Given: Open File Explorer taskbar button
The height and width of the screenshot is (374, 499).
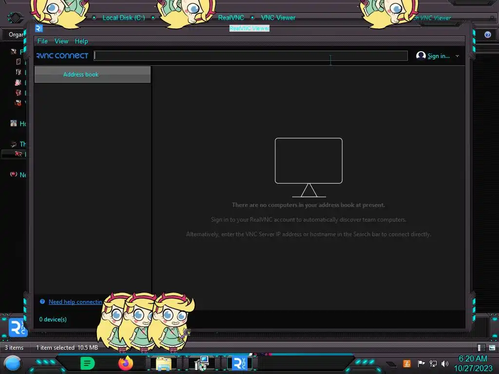Looking at the screenshot, I should [x=164, y=363].
